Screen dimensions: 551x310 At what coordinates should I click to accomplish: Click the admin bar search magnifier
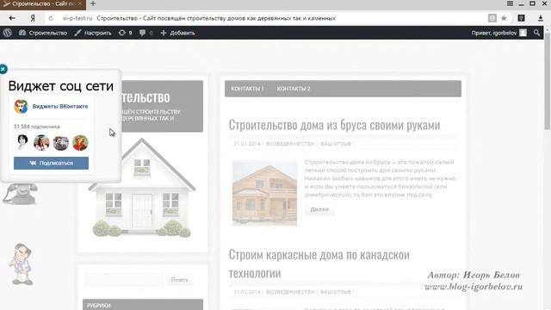pos(536,33)
